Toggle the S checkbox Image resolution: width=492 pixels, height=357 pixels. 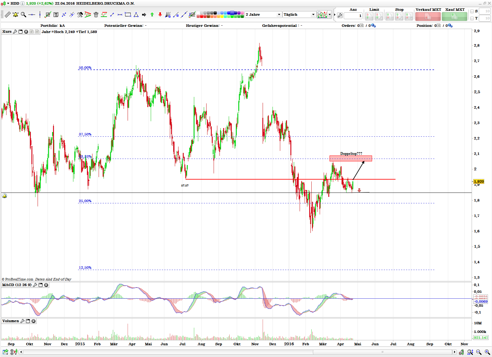[472, 11]
